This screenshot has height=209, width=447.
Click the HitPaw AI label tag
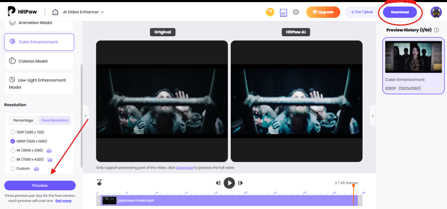pos(296,32)
